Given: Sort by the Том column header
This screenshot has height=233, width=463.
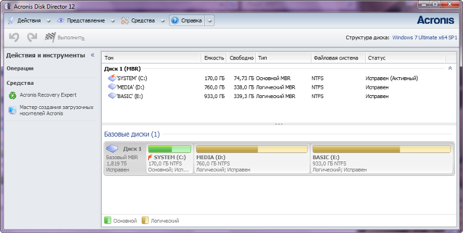Looking at the screenshot, I should (x=152, y=58).
